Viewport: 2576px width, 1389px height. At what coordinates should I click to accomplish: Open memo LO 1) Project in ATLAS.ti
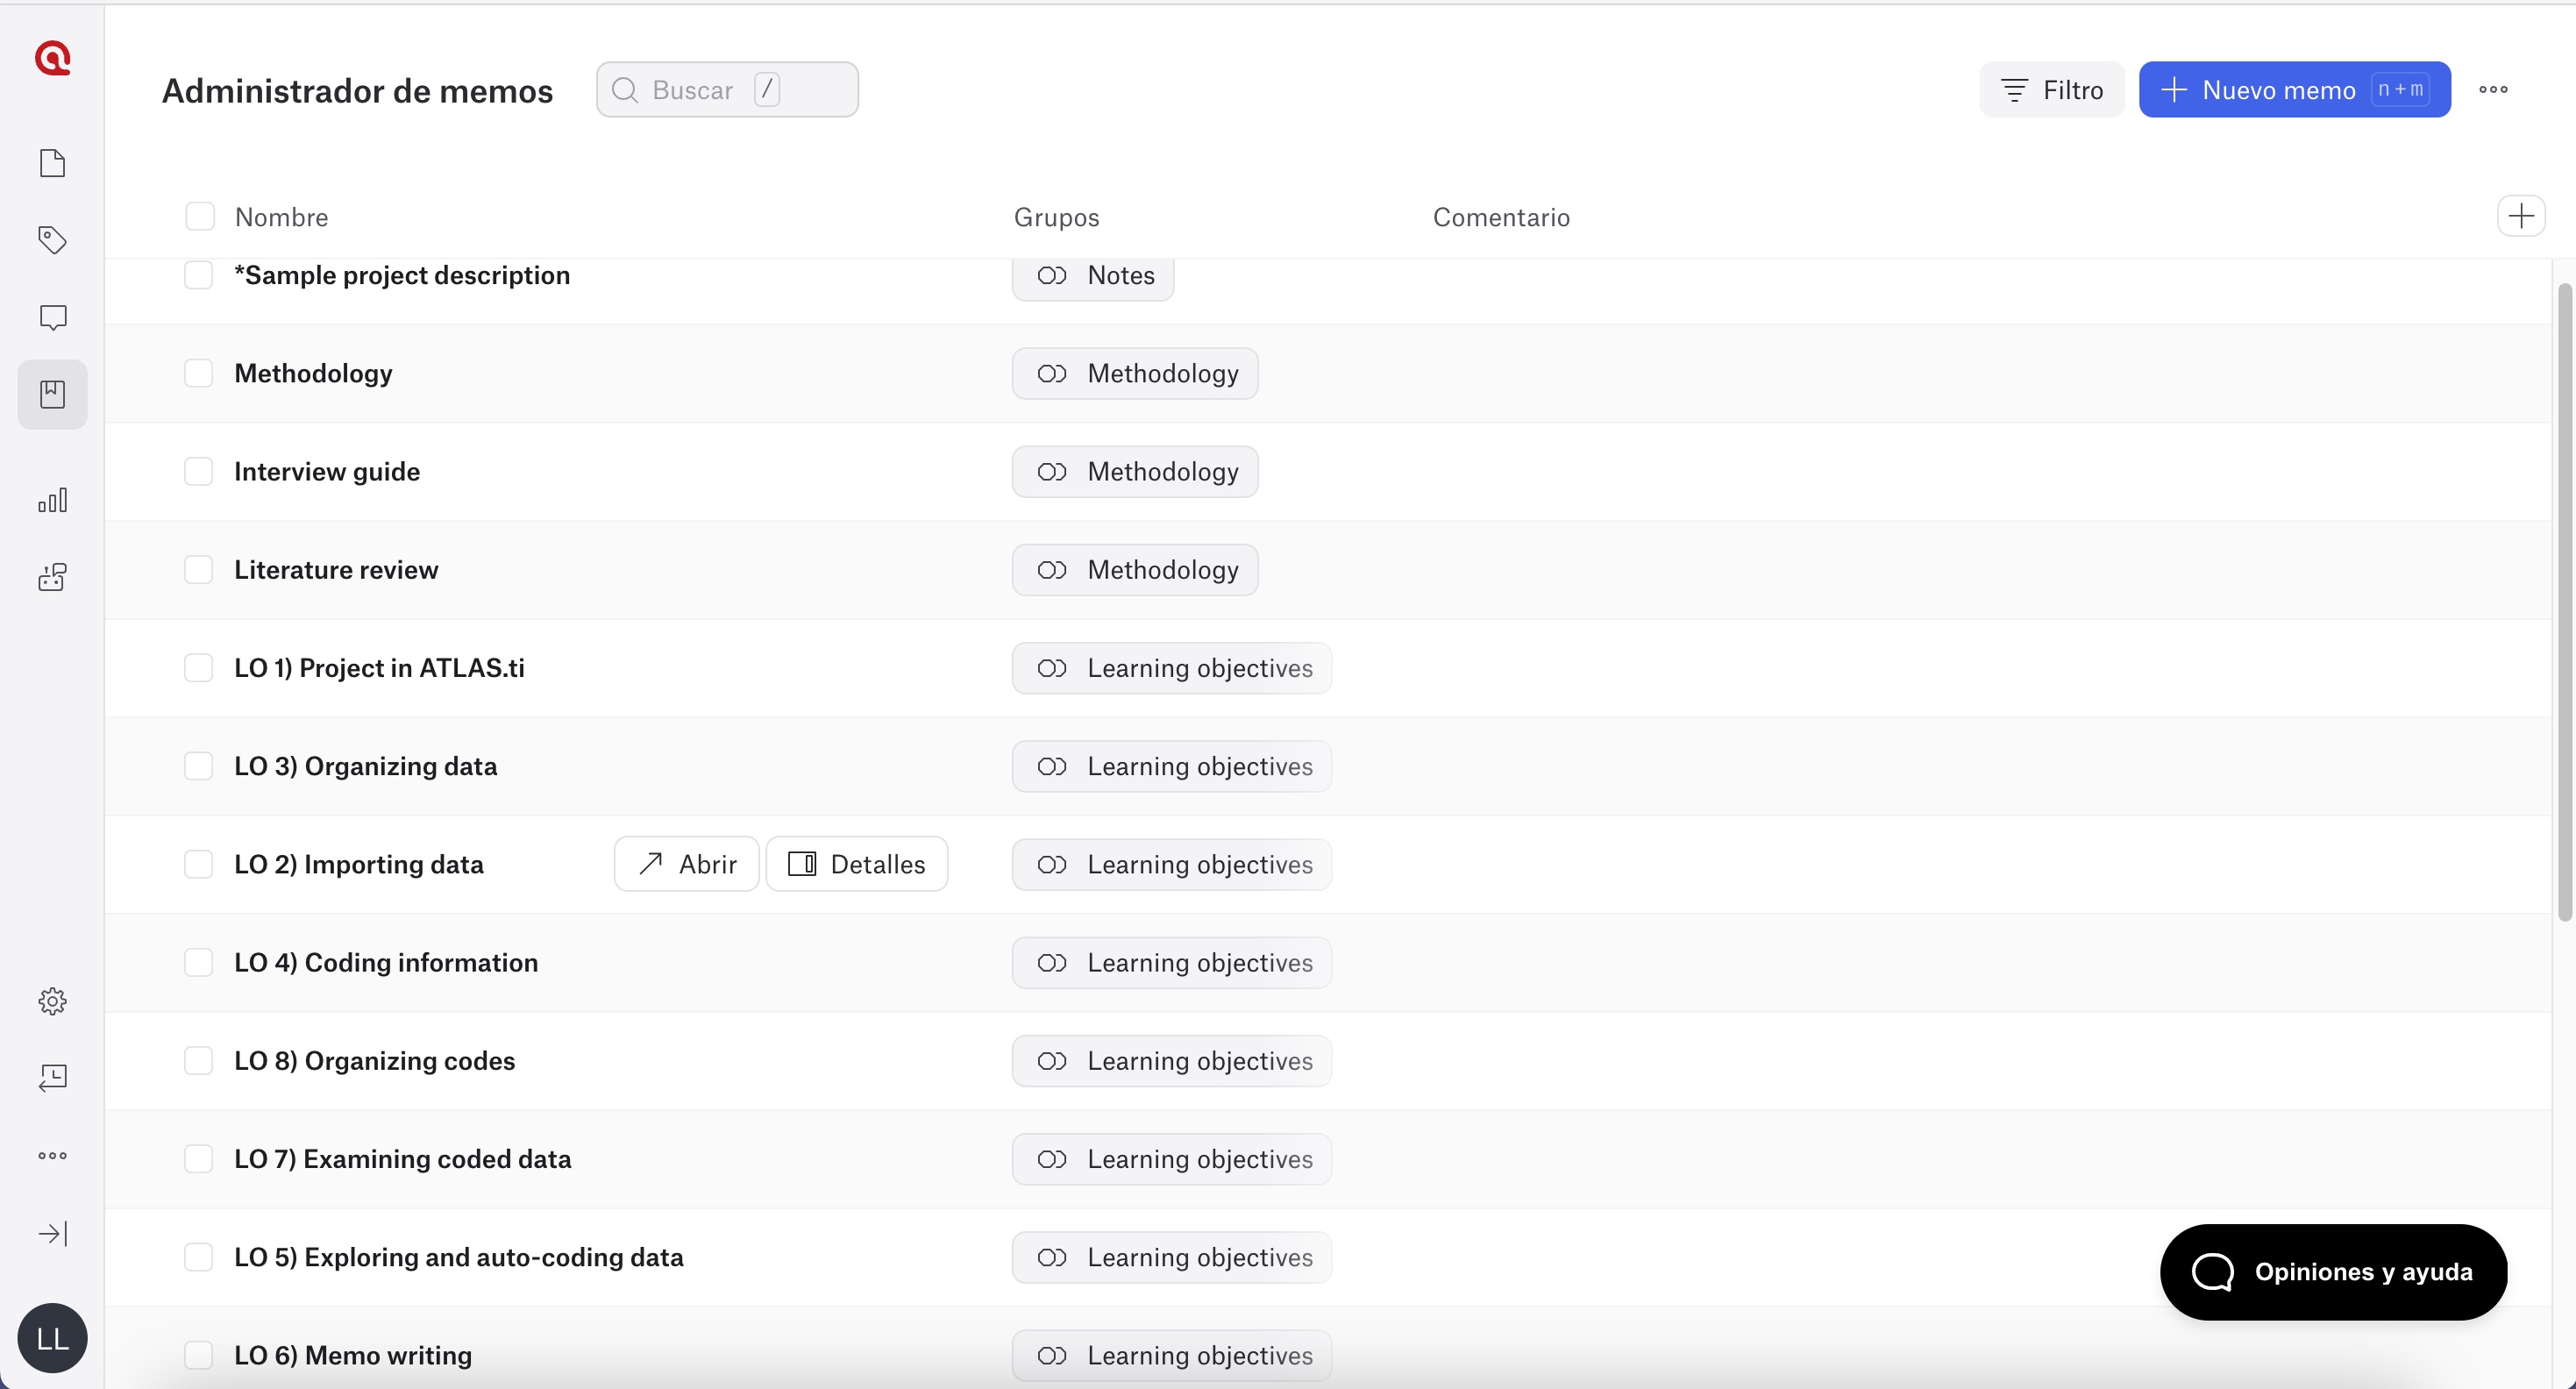[x=379, y=668]
